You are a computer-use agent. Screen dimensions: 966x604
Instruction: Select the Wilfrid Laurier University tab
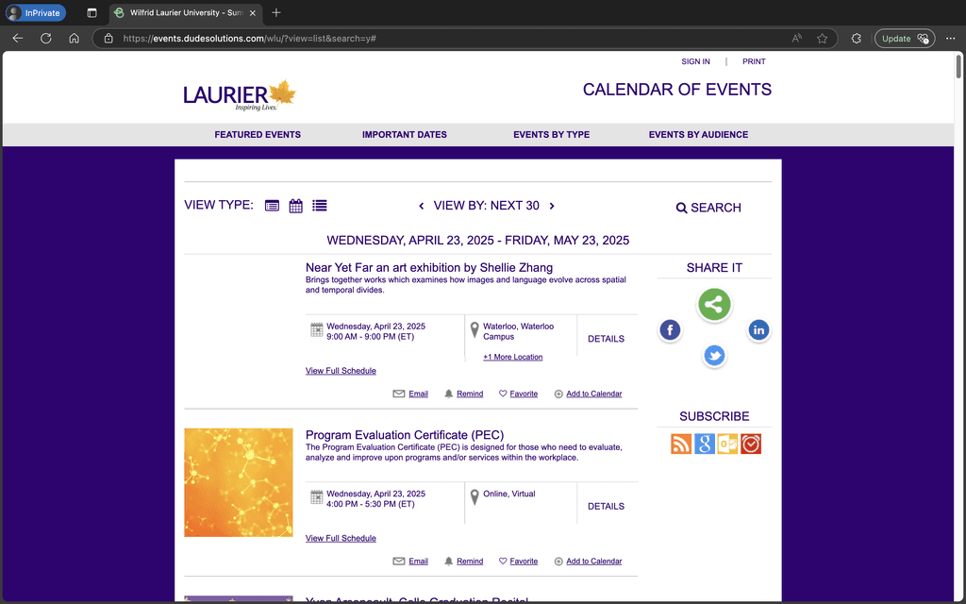(186, 12)
